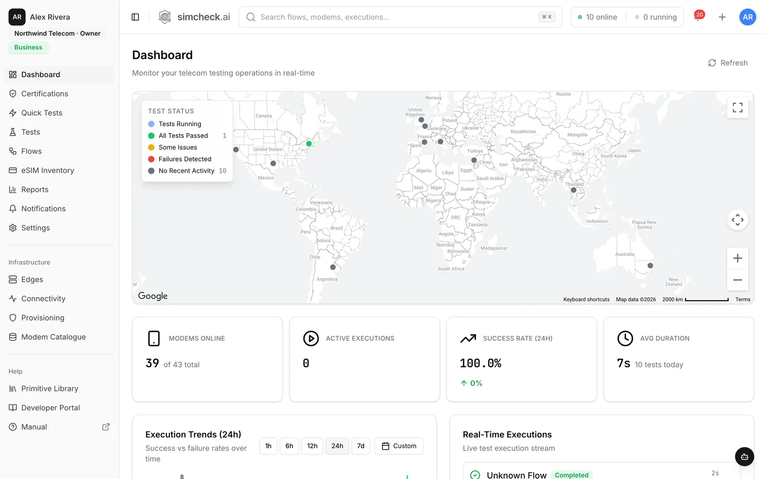767x479 pixels.
Task: Click the Avg Duration clock icon
Action: point(625,338)
